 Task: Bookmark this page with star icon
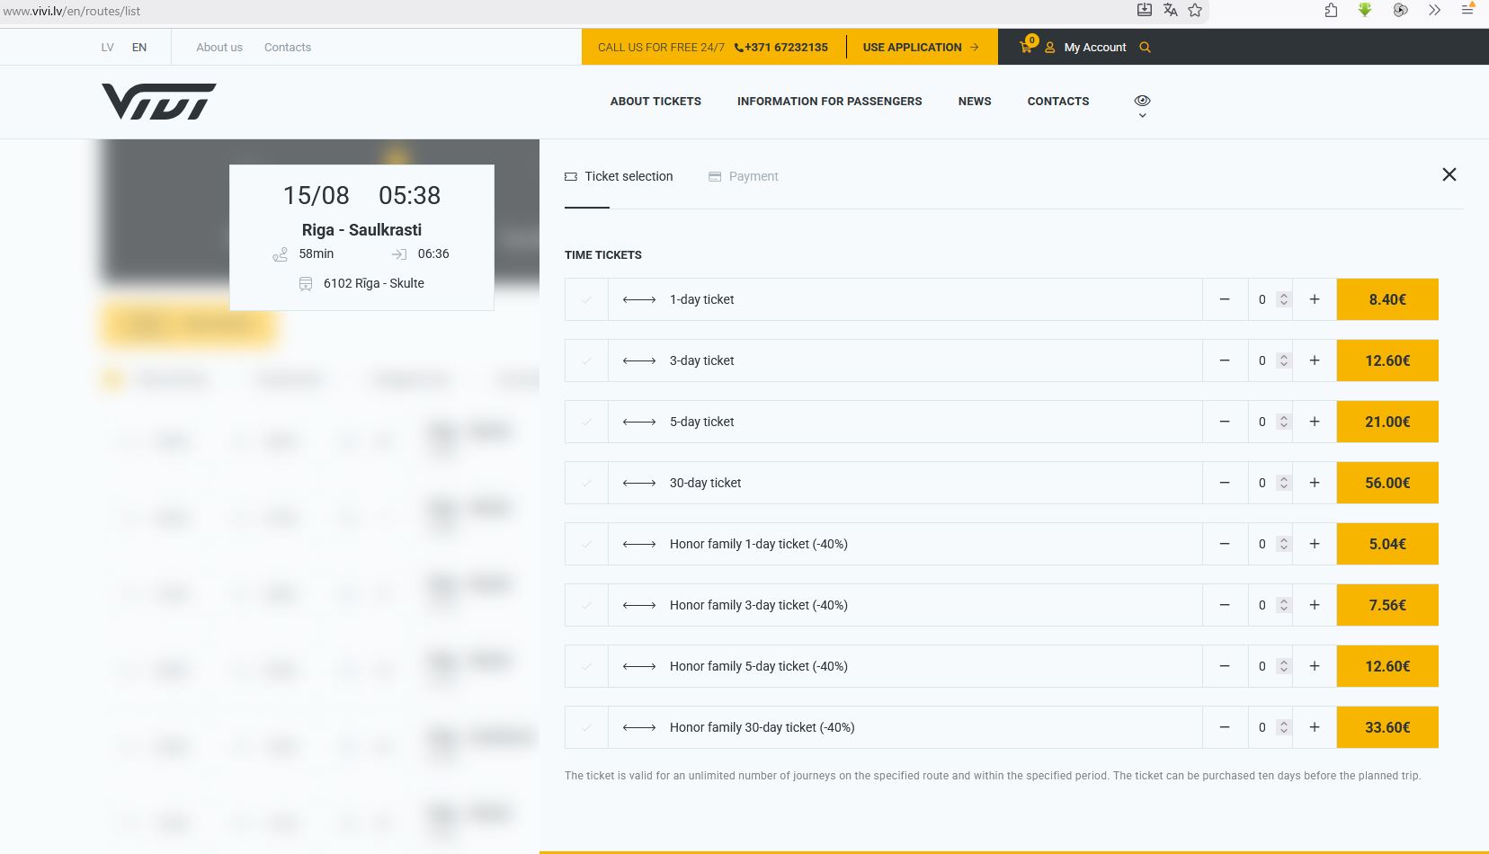pyautogui.click(x=1195, y=10)
